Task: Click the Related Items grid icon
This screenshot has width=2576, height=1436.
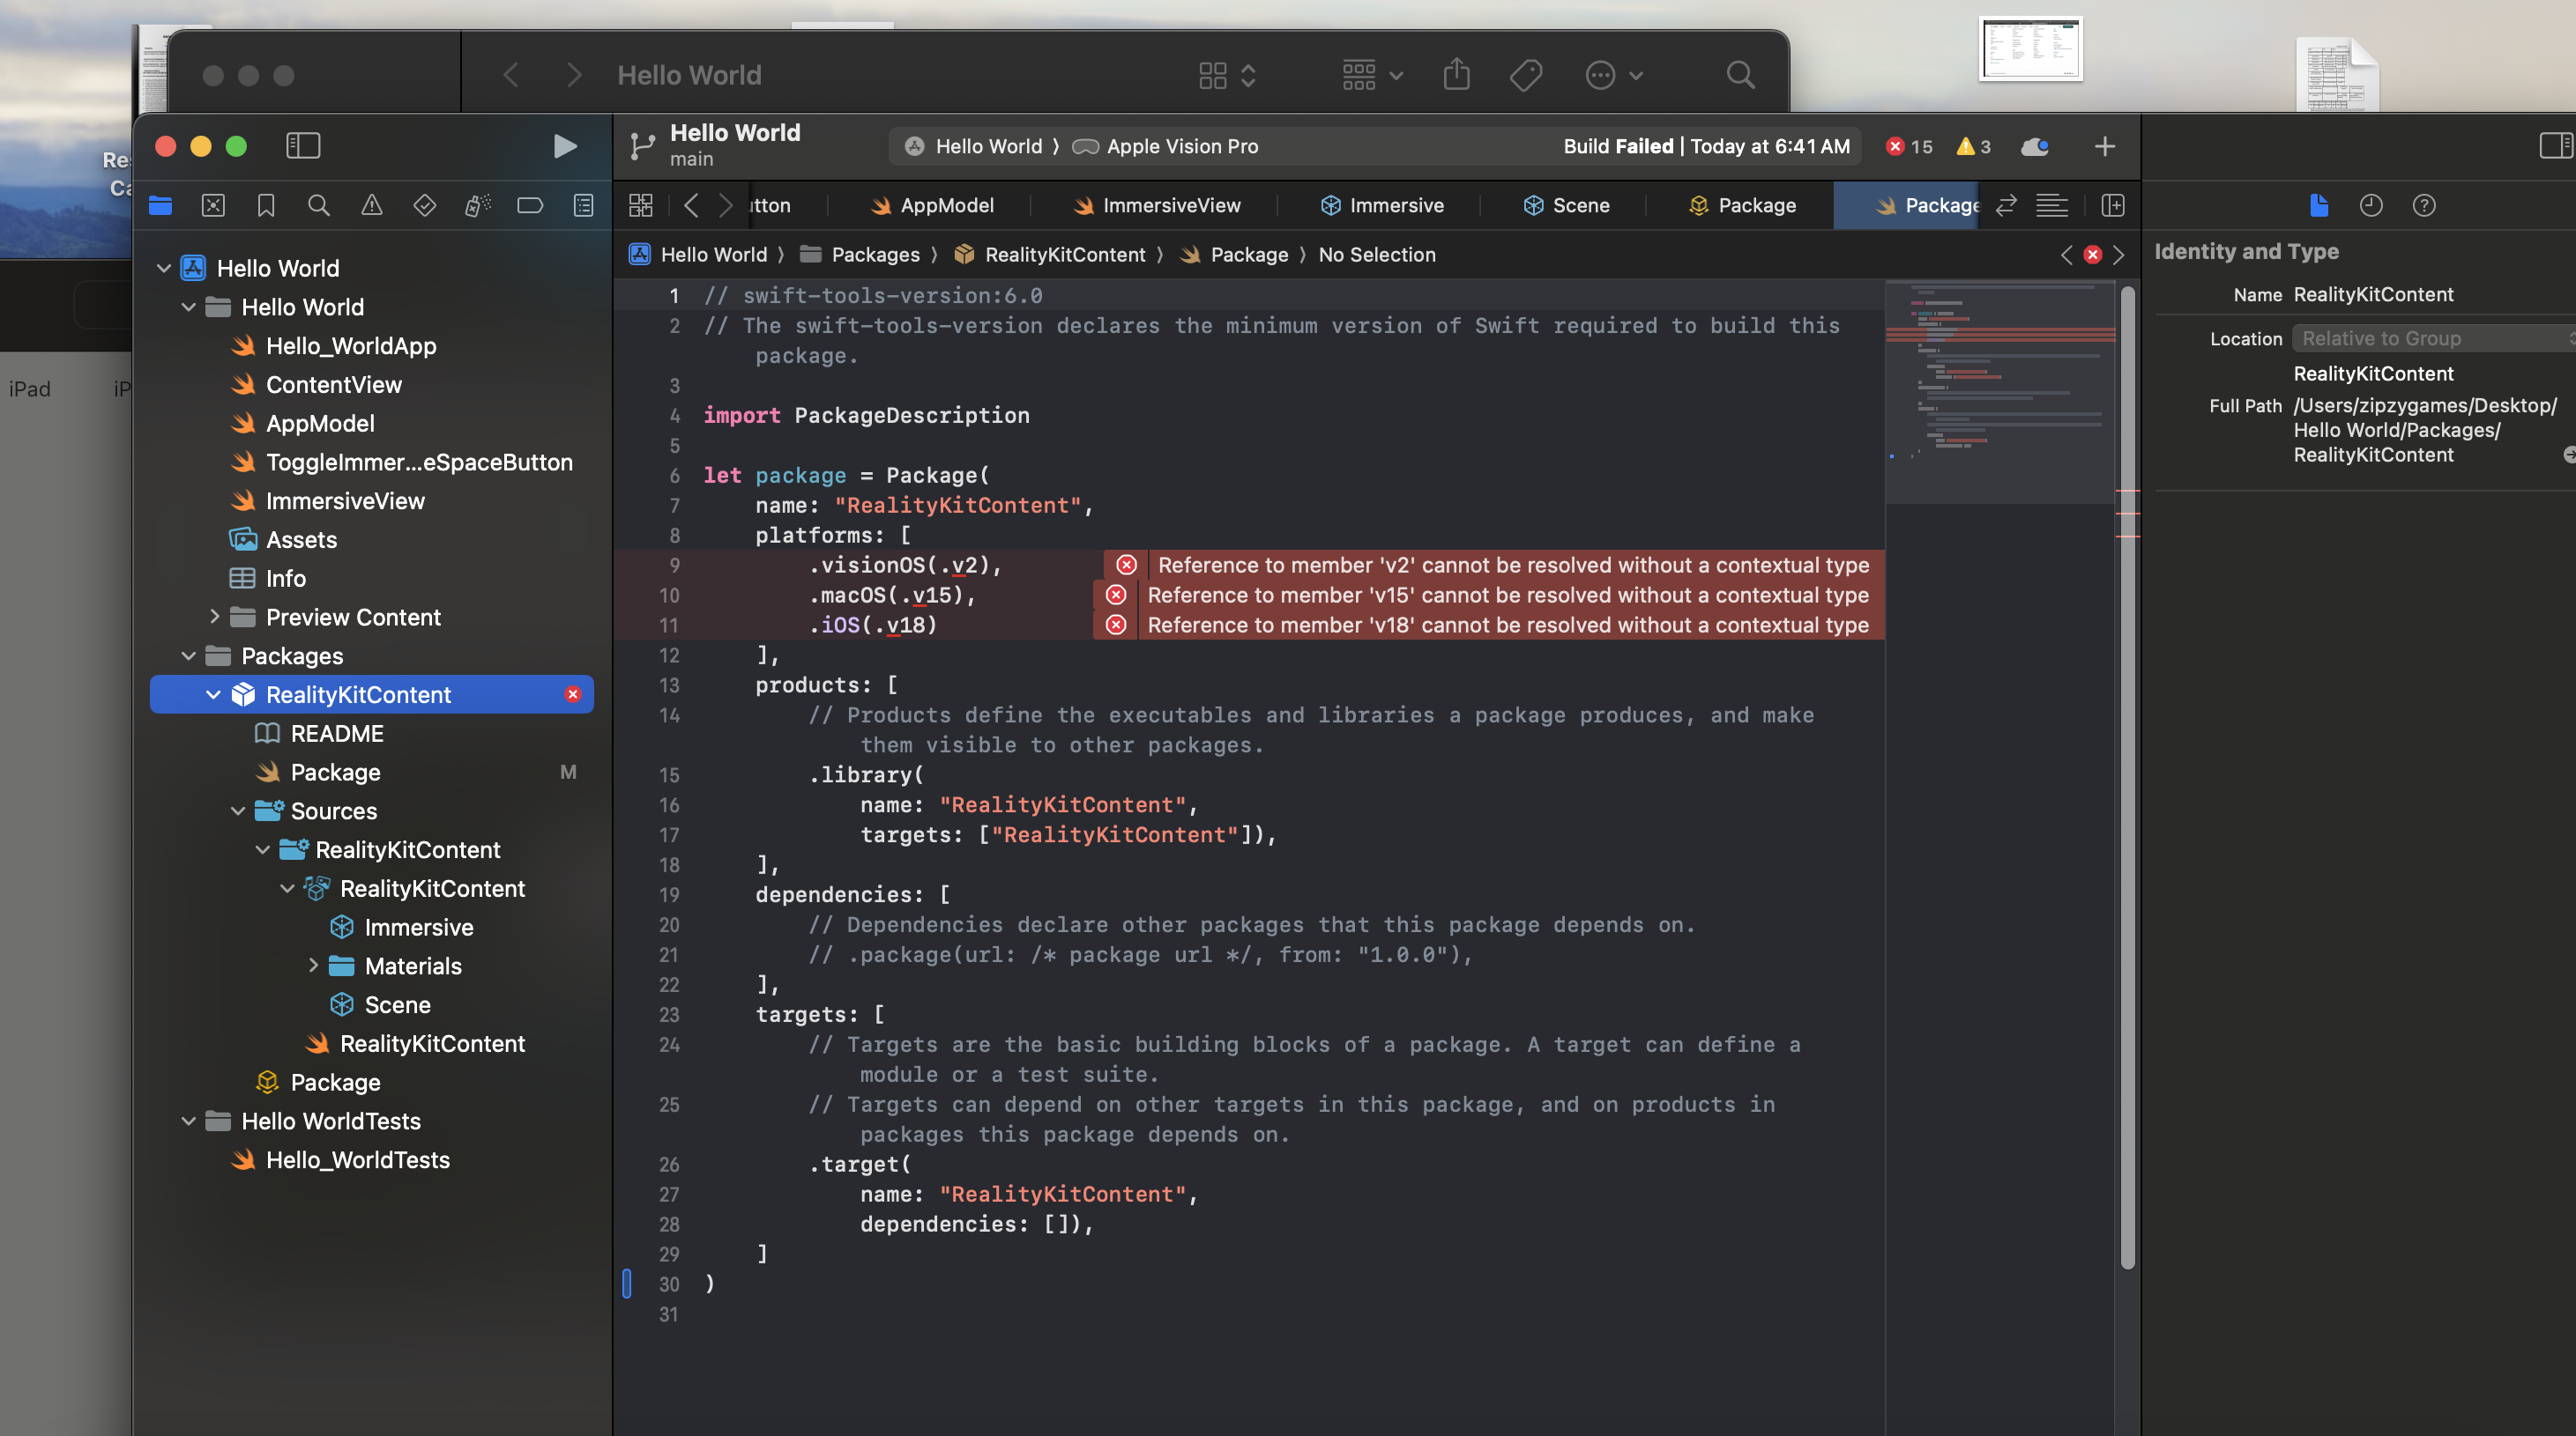Action: click(x=640, y=205)
